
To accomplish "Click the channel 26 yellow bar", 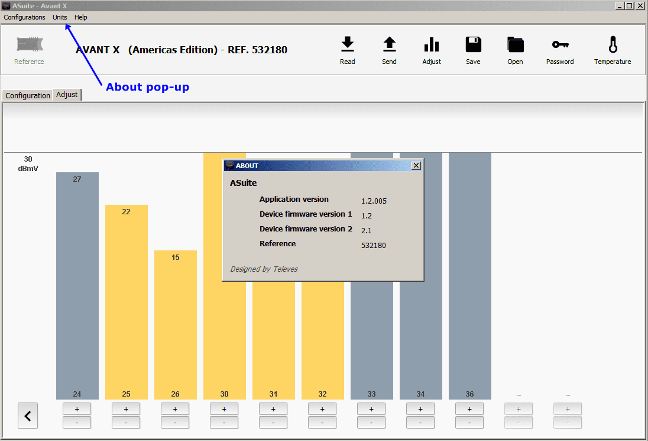I will [175, 326].
